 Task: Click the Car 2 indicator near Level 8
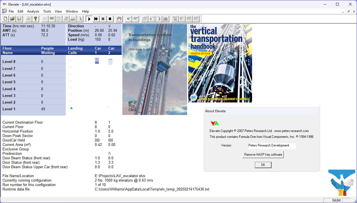pyautogui.click(x=110, y=62)
